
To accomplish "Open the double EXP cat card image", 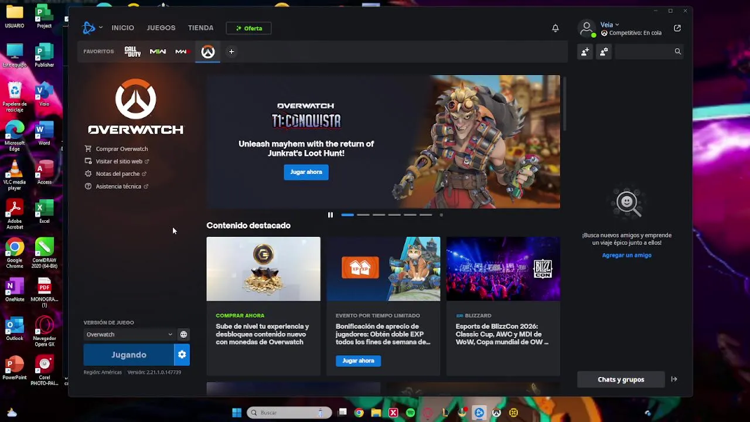I will click(383, 269).
